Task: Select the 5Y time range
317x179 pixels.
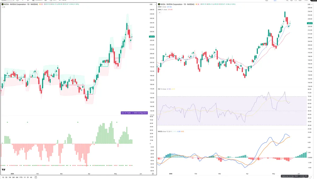Action: (28, 177)
